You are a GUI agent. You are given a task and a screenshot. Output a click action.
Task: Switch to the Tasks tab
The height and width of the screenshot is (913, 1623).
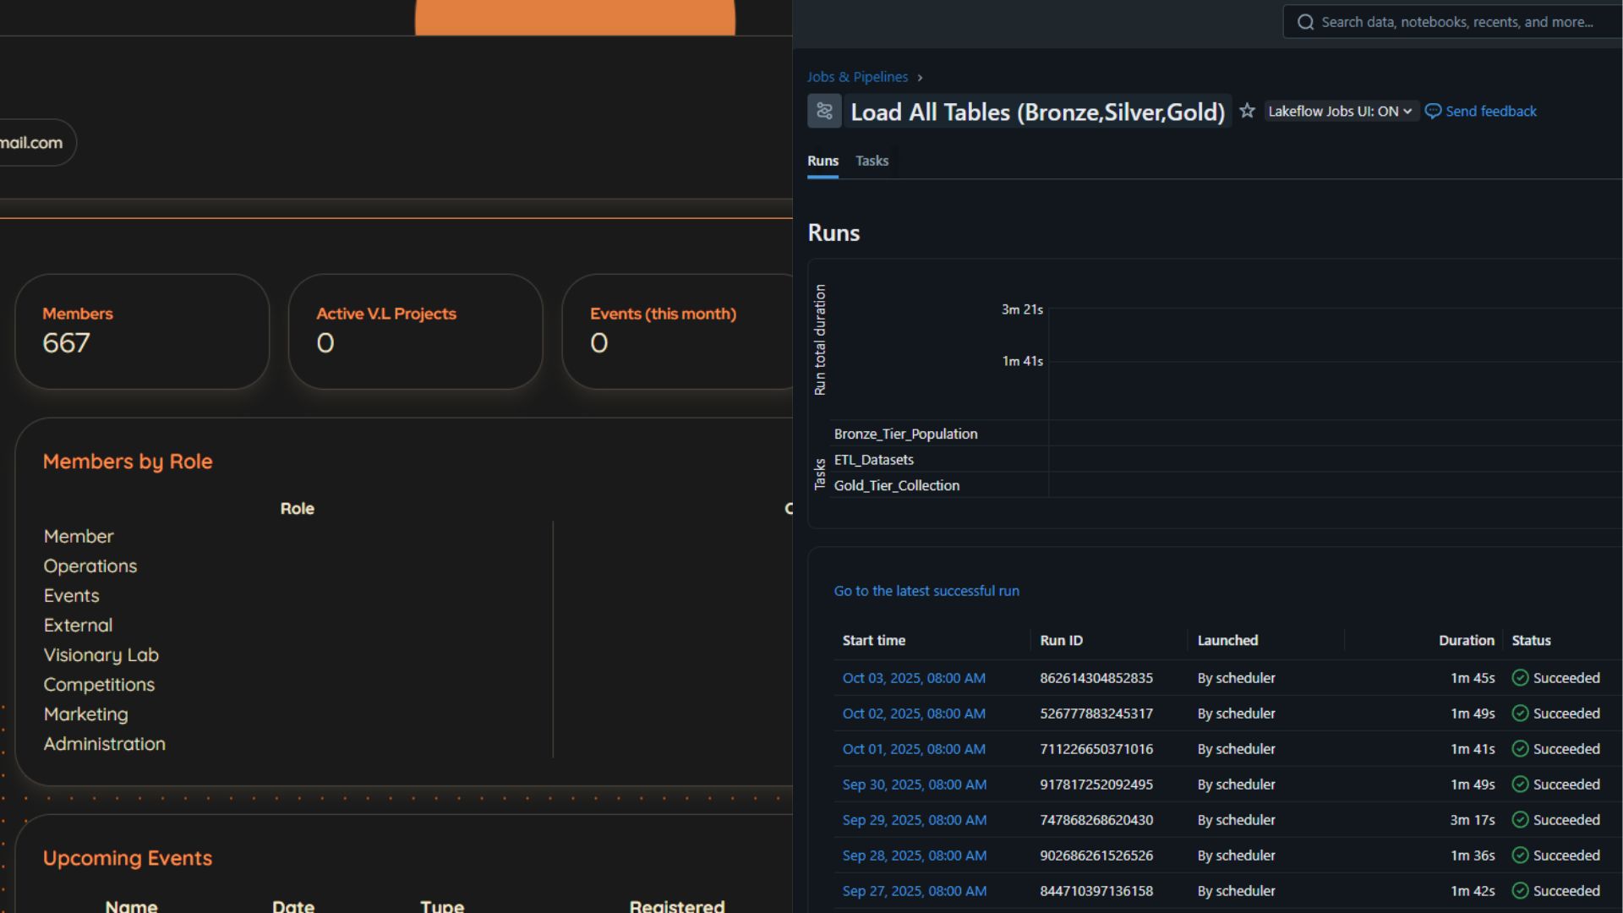[872, 161]
